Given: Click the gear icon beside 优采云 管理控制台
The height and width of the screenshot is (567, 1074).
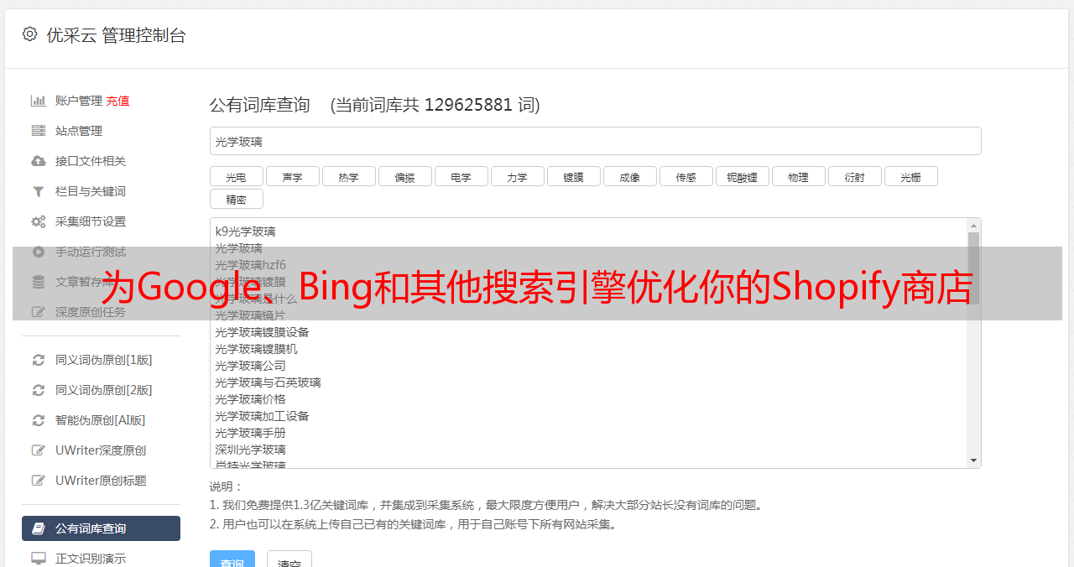Looking at the screenshot, I should tap(30, 34).
